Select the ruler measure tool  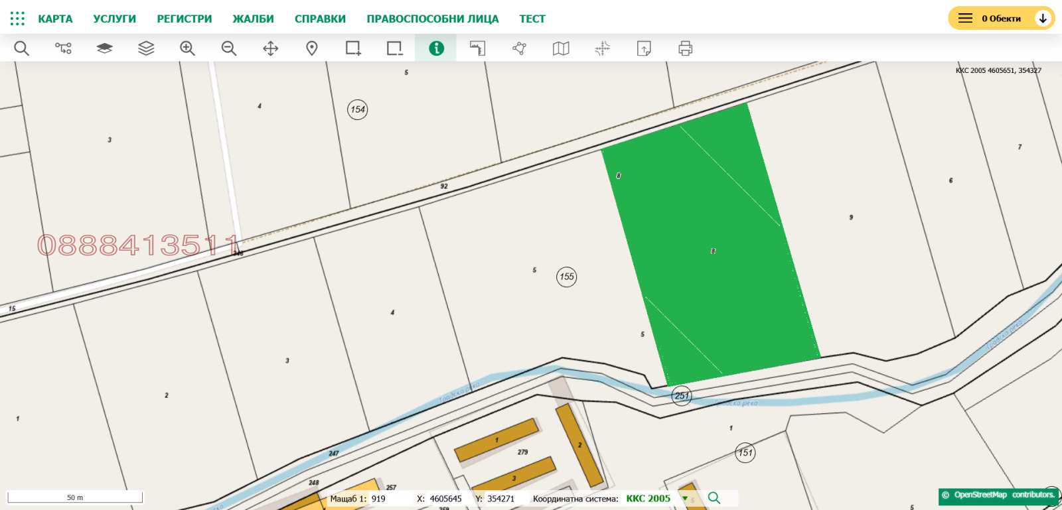coord(478,48)
